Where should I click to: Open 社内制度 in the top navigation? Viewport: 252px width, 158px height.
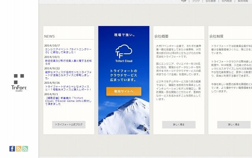[x=227, y=1]
